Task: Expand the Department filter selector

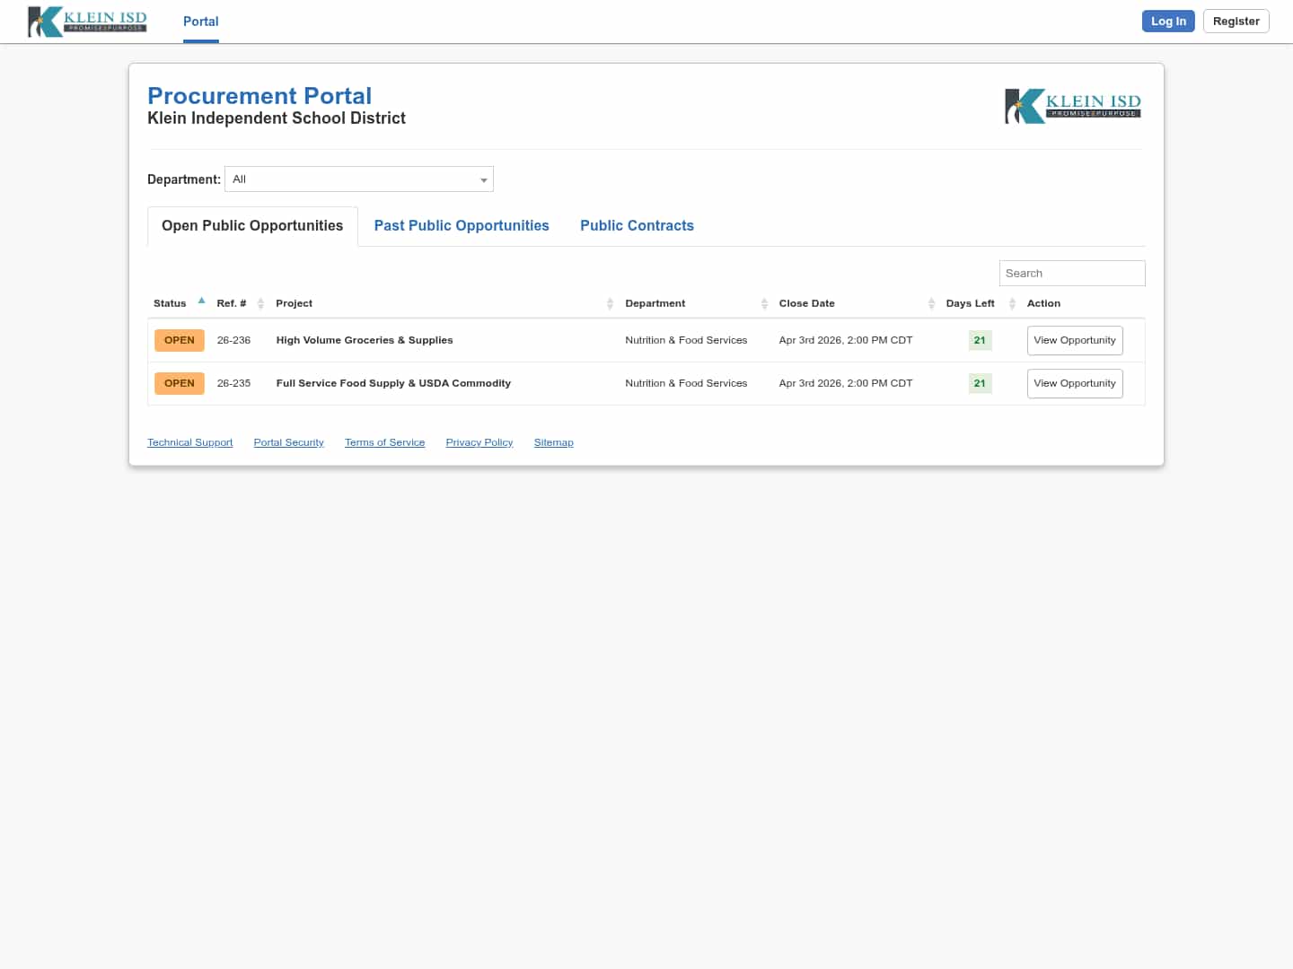Action: [x=358, y=179]
